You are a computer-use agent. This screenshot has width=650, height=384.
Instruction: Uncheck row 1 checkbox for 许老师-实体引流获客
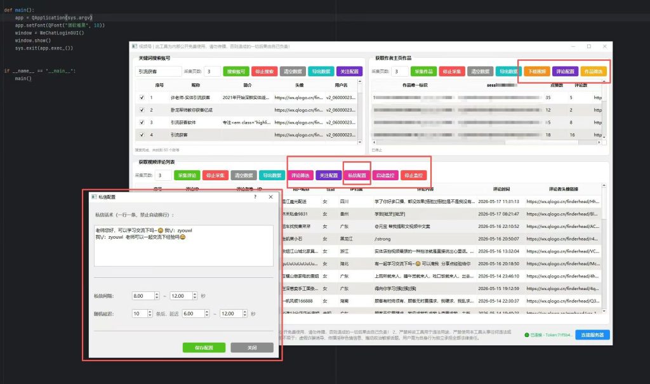tap(142, 98)
